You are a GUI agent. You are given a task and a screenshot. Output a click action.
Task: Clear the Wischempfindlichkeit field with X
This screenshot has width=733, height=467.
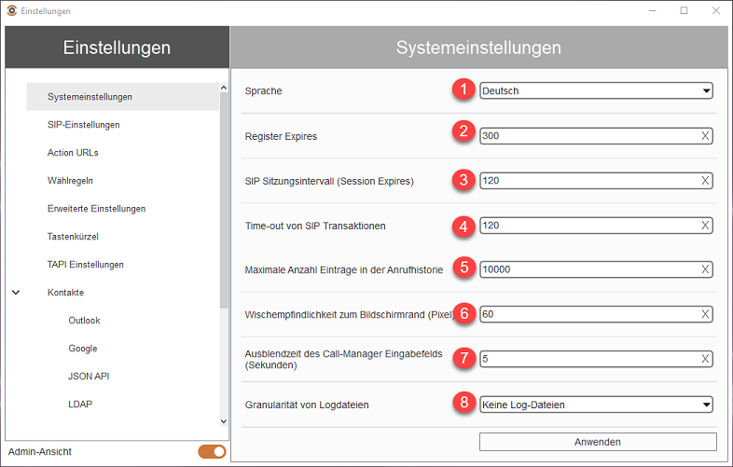tap(705, 315)
